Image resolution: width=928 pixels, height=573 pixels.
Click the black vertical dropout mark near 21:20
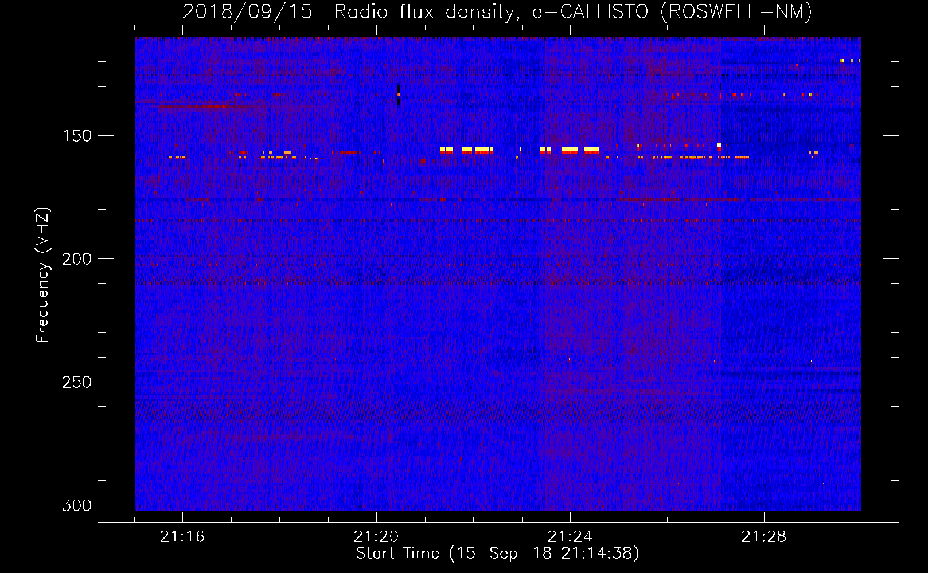(398, 95)
